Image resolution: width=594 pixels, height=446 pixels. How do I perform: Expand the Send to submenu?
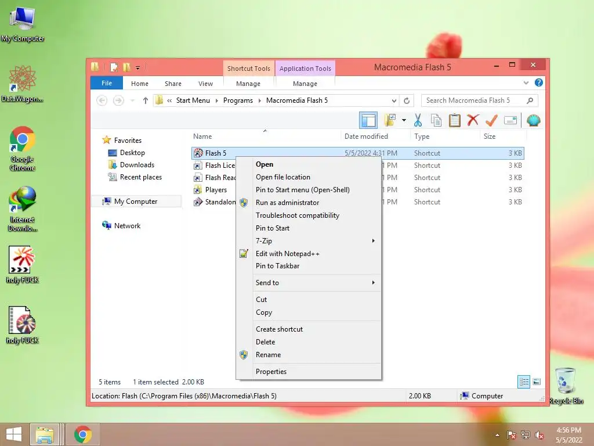pos(309,283)
